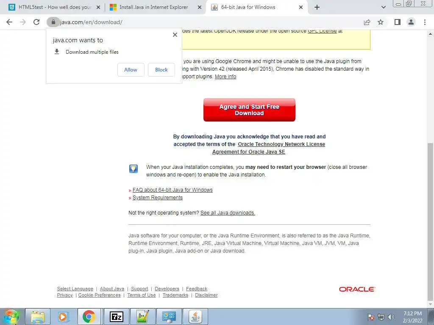Open Chrome three-dot menu
This screenshot has width=434, height=325.
click(x=425, y=22)
